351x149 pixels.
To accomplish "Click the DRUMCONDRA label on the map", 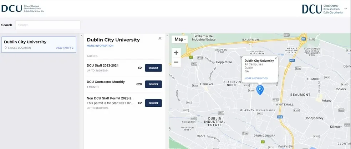I will pos(264,135).
